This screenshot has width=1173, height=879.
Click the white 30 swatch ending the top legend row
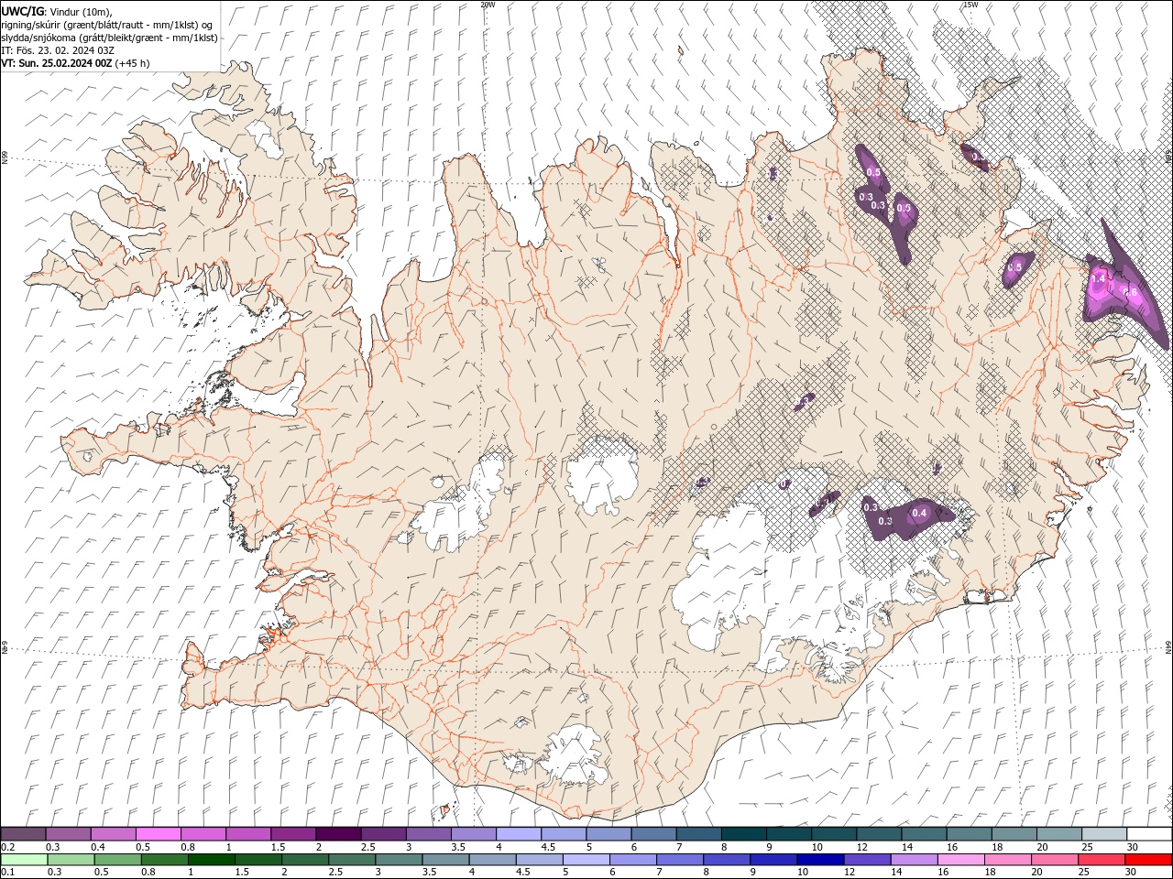1149,834
